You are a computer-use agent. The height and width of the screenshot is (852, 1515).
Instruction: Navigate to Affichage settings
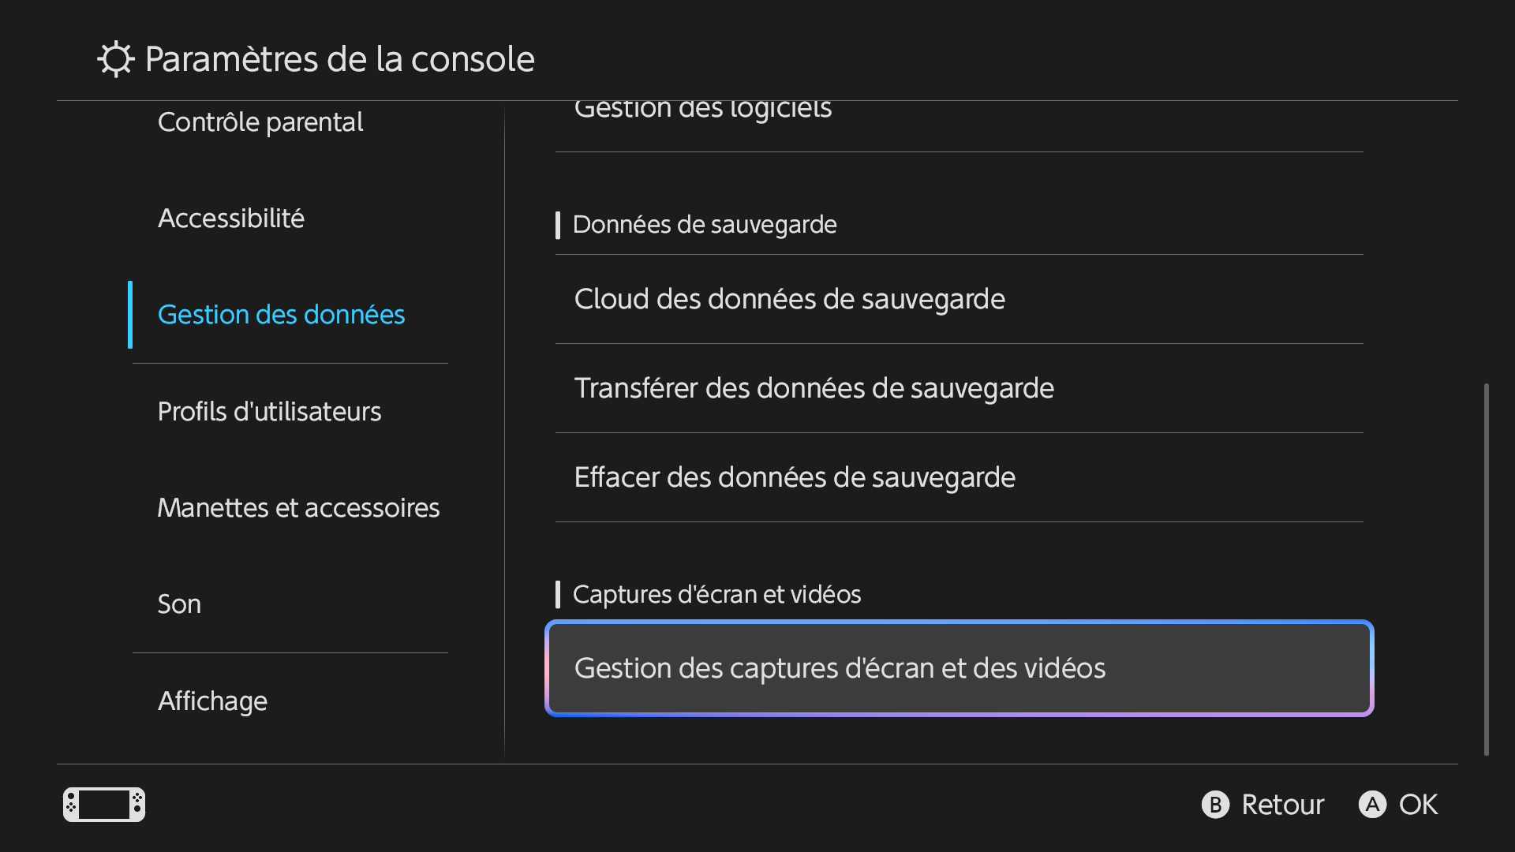[x=212, y=701]
